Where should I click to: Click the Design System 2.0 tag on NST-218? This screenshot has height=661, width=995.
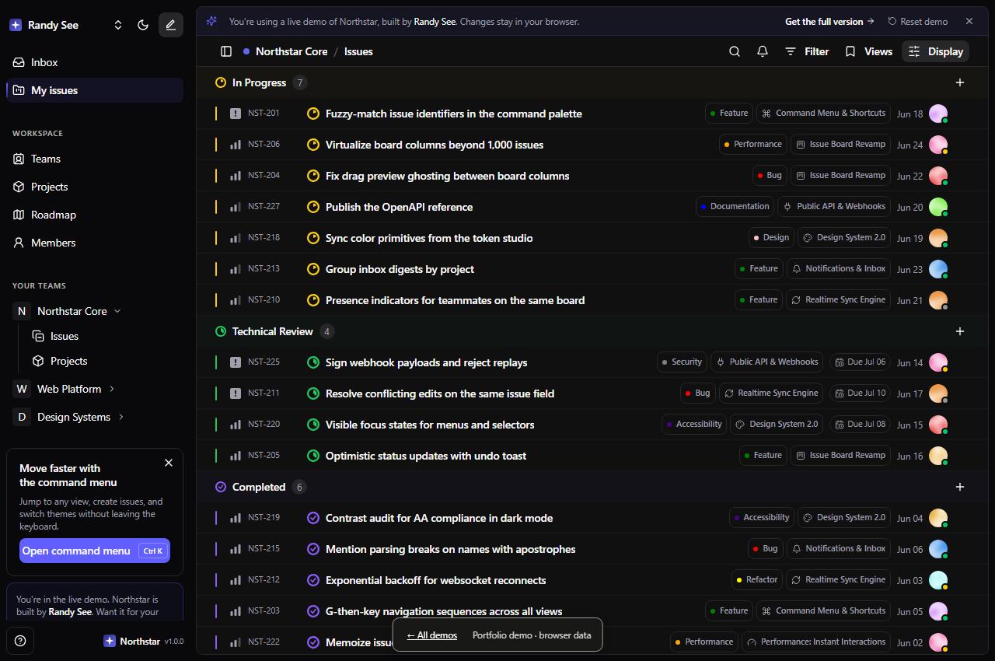843,238
